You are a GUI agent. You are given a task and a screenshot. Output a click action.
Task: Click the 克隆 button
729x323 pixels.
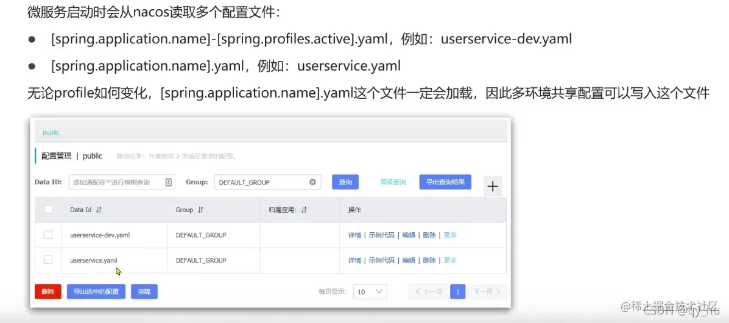pyautogui.click(x=144, y=292)
